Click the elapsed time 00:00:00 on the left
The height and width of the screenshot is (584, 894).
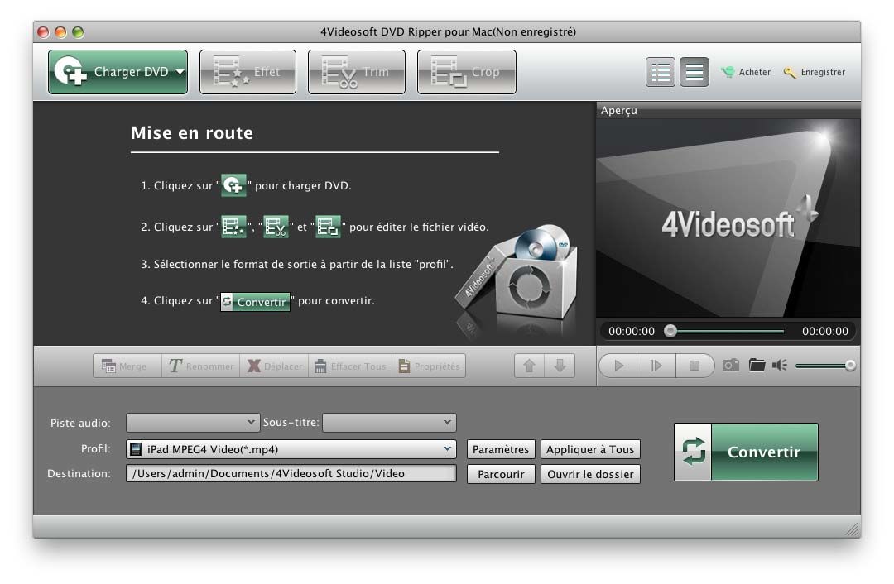[x=631, y=331]
